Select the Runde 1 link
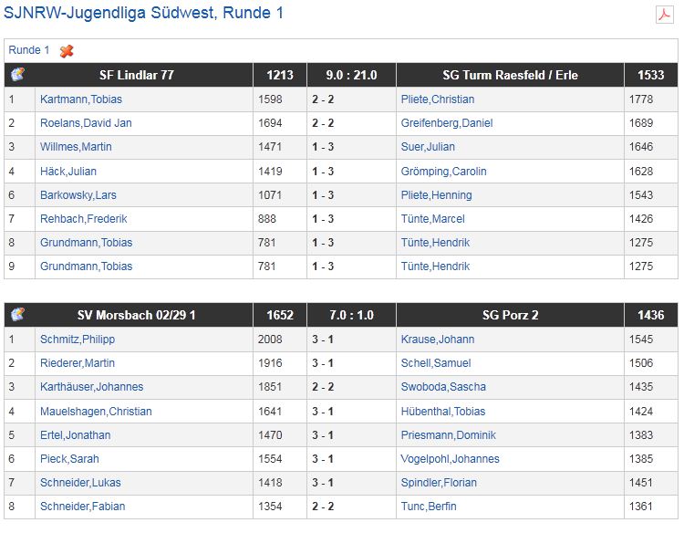 coord(29,50)
